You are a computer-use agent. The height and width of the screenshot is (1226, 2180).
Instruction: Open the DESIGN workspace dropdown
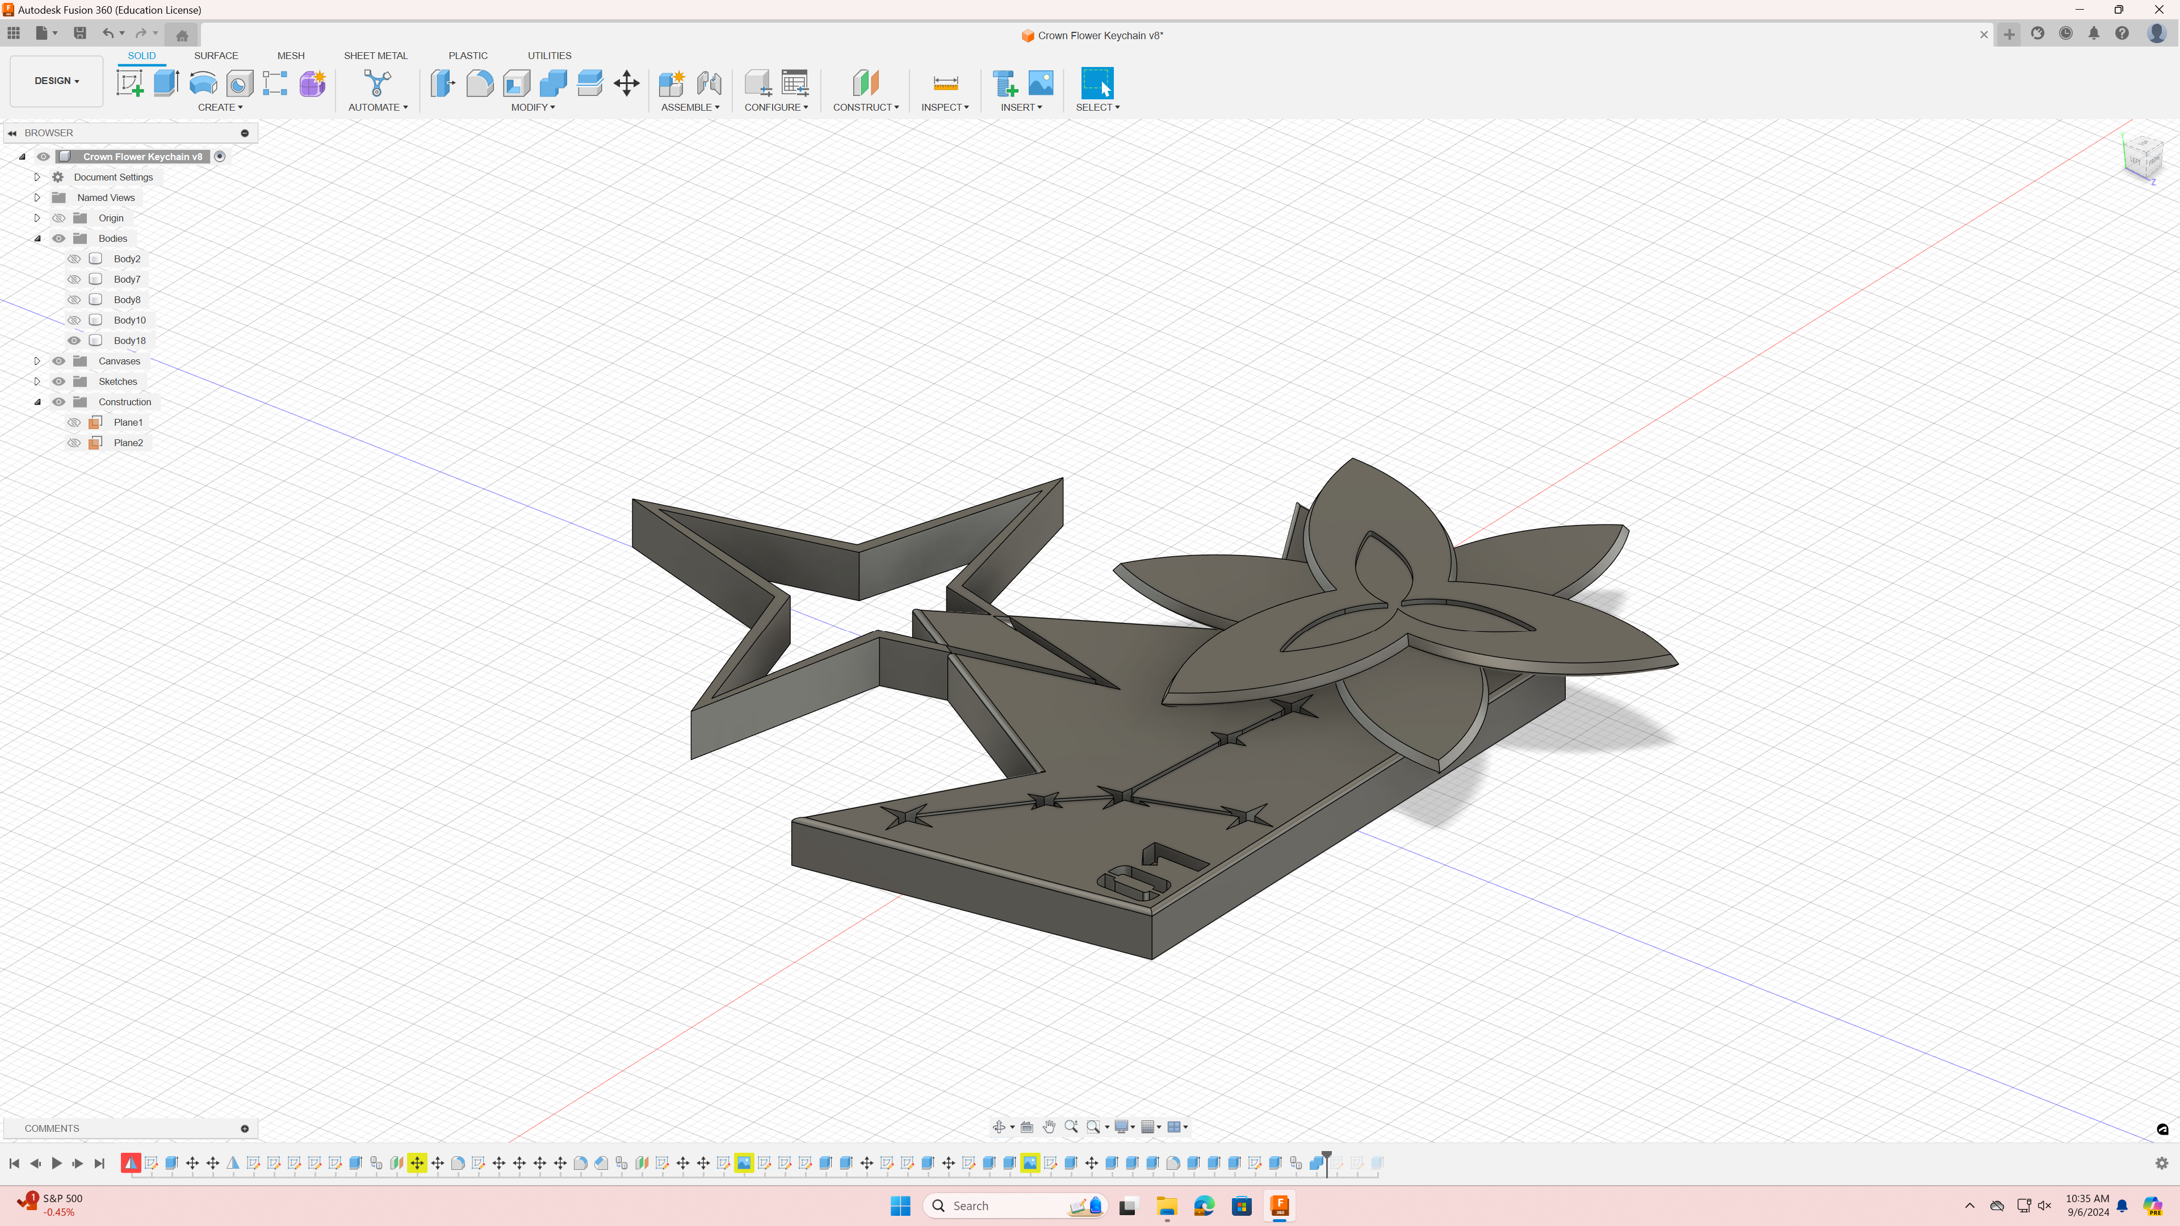point(57,81)
